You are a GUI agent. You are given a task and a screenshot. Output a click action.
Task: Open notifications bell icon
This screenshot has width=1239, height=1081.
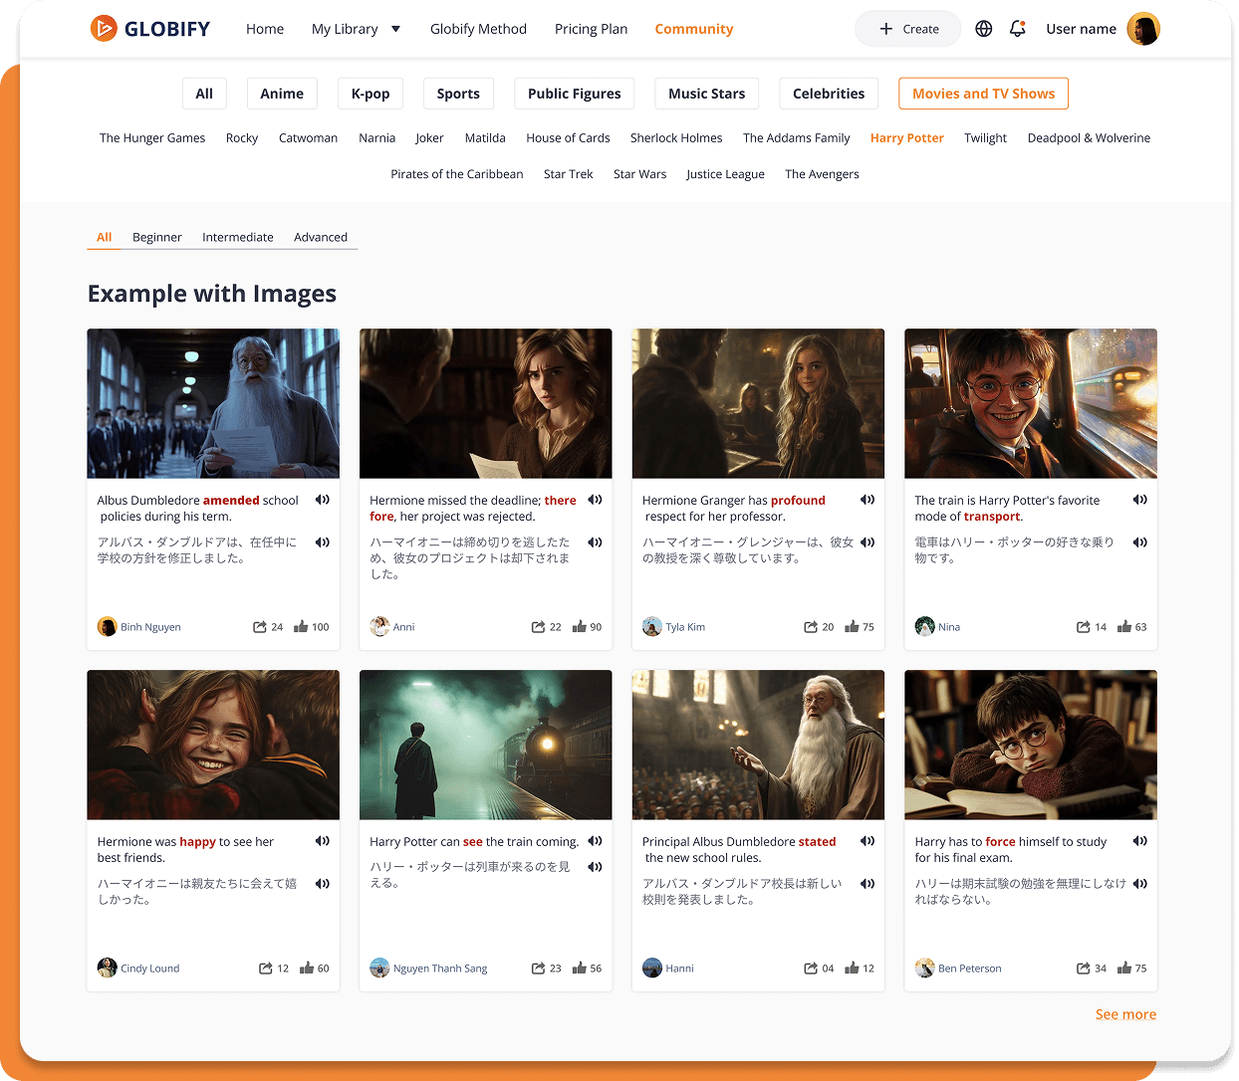coord(1017,29)
